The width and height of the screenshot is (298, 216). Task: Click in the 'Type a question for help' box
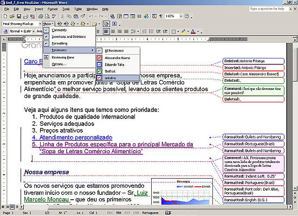coord(269,9)
